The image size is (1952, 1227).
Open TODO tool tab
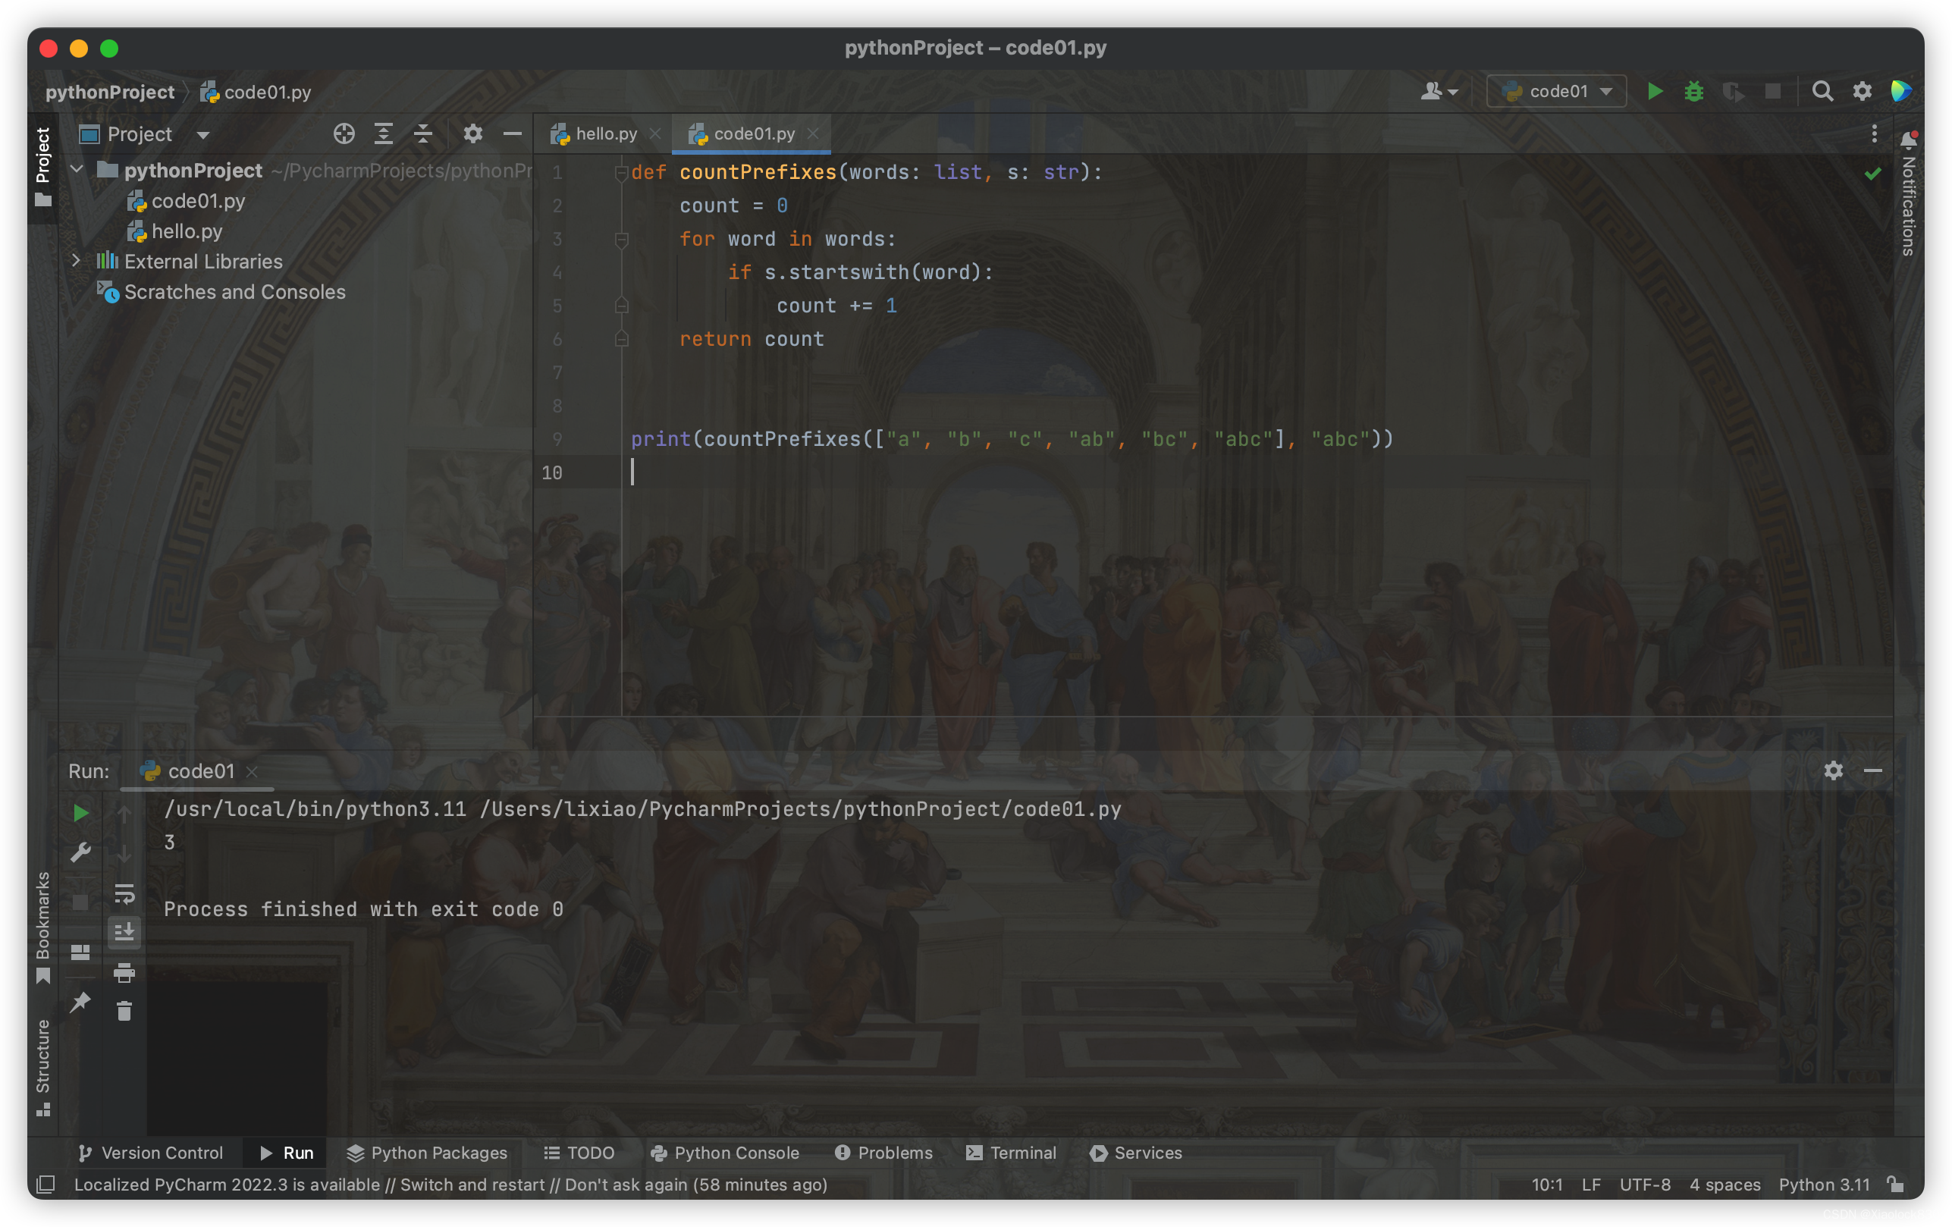pyautogui.click(x=579, y=1152)
